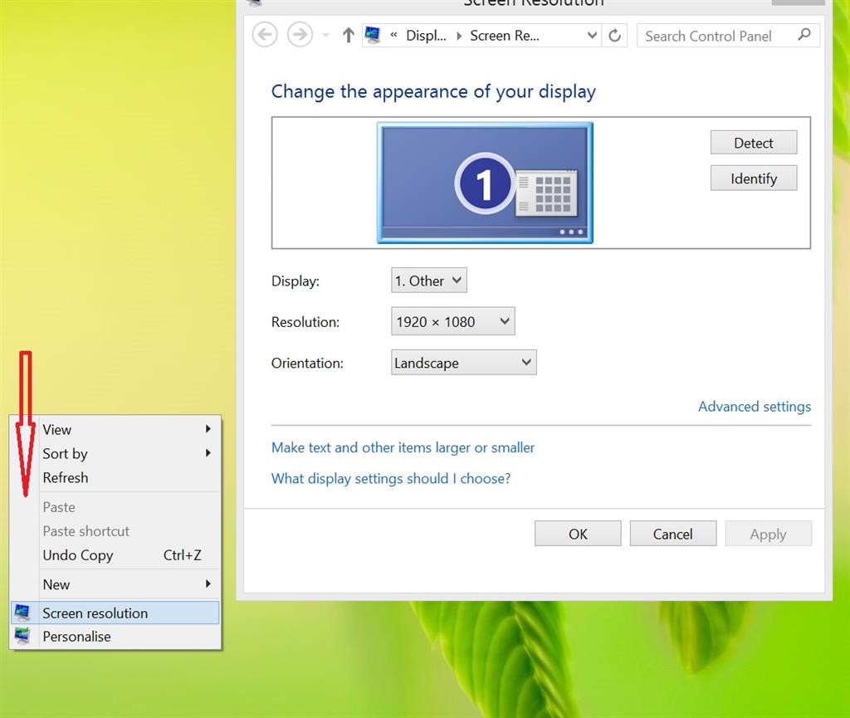Click the Personalise monitor icon
Screen dimensions: 850x718
22,636
